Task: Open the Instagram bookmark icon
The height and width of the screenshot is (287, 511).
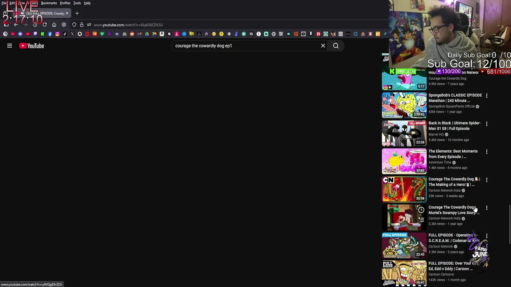Action: 57,34
